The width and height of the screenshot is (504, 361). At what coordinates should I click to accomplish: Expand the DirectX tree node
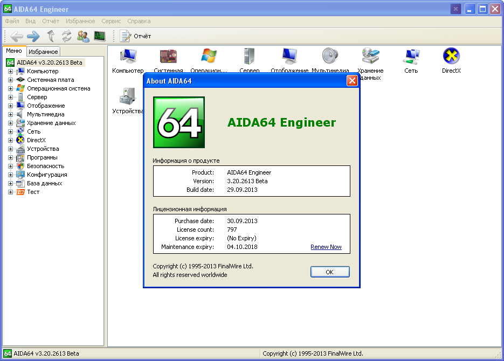click(x=11, y=140)
